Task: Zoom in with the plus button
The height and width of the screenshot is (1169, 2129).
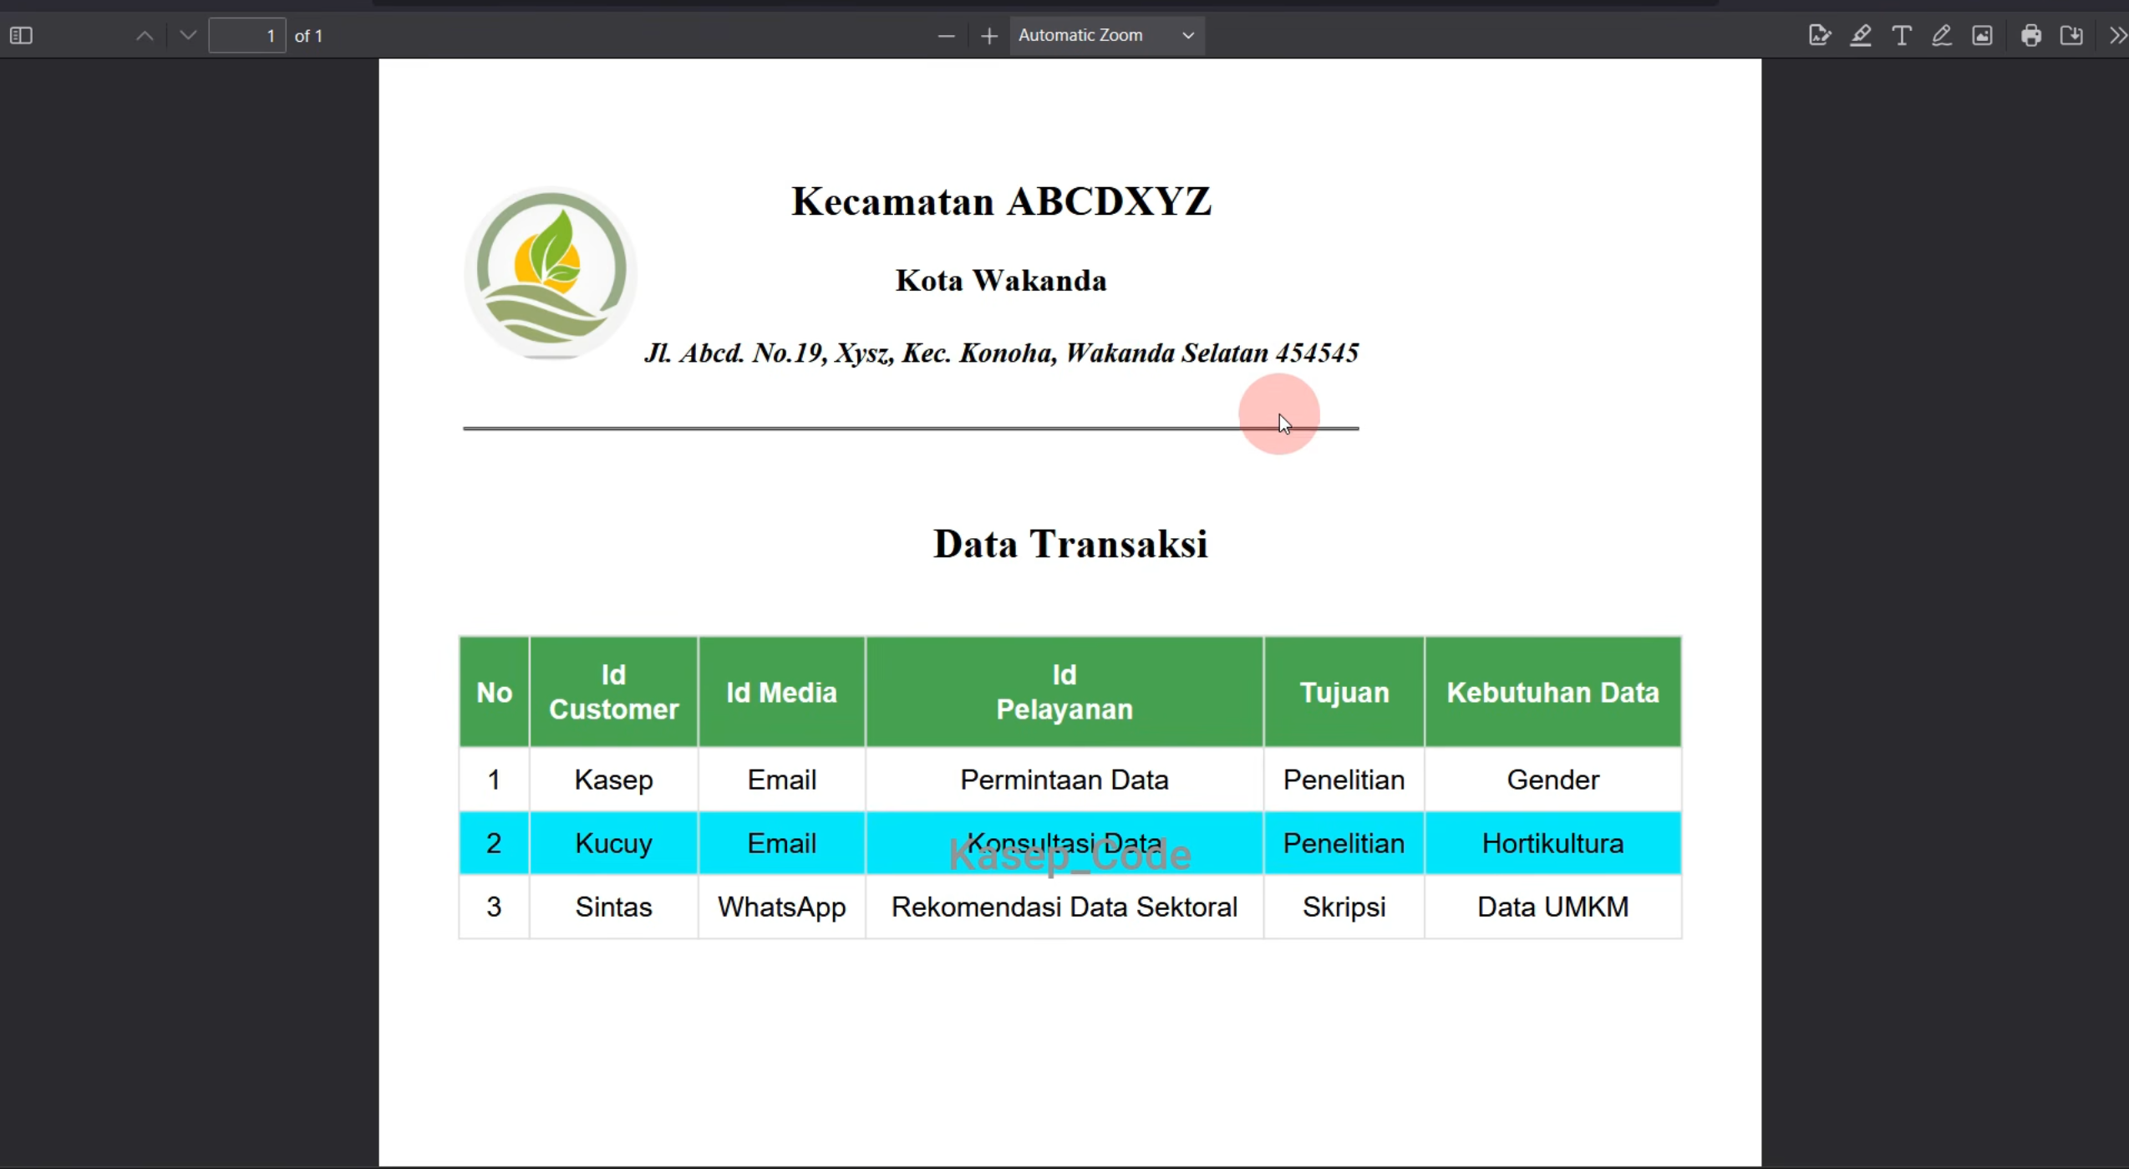Action: [989, 36]
